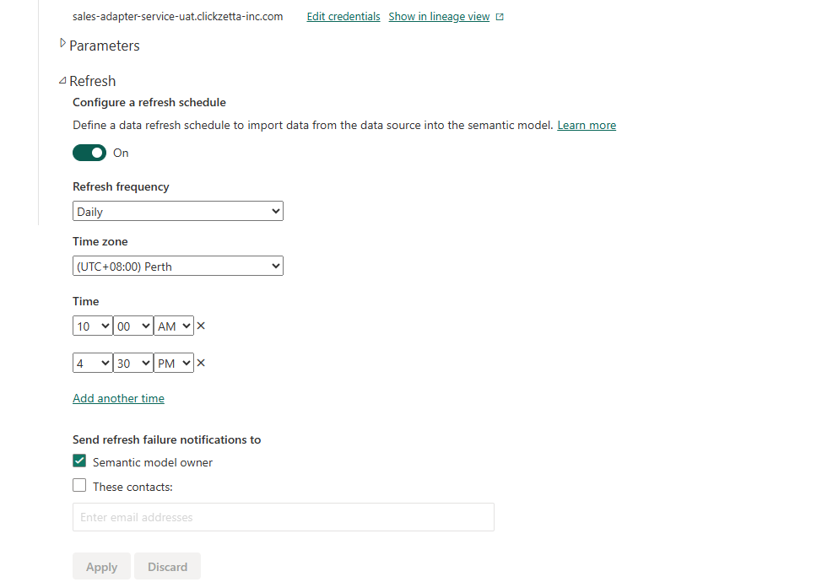Turn off the refresh schedule toggle
This screenshot has width=822, height=582.
[x=89, y=153]
